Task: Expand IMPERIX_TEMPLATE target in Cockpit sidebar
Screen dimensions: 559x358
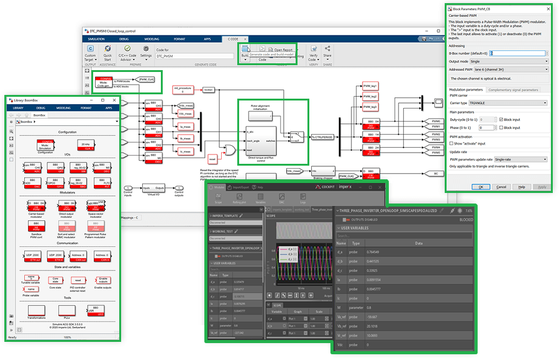Action: tap(211, 215)
